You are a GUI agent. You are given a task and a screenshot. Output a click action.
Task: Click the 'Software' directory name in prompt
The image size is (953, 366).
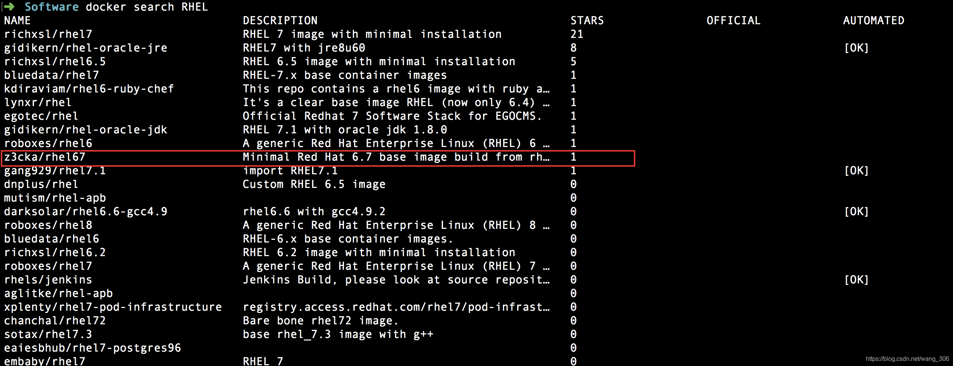[52, 7]
